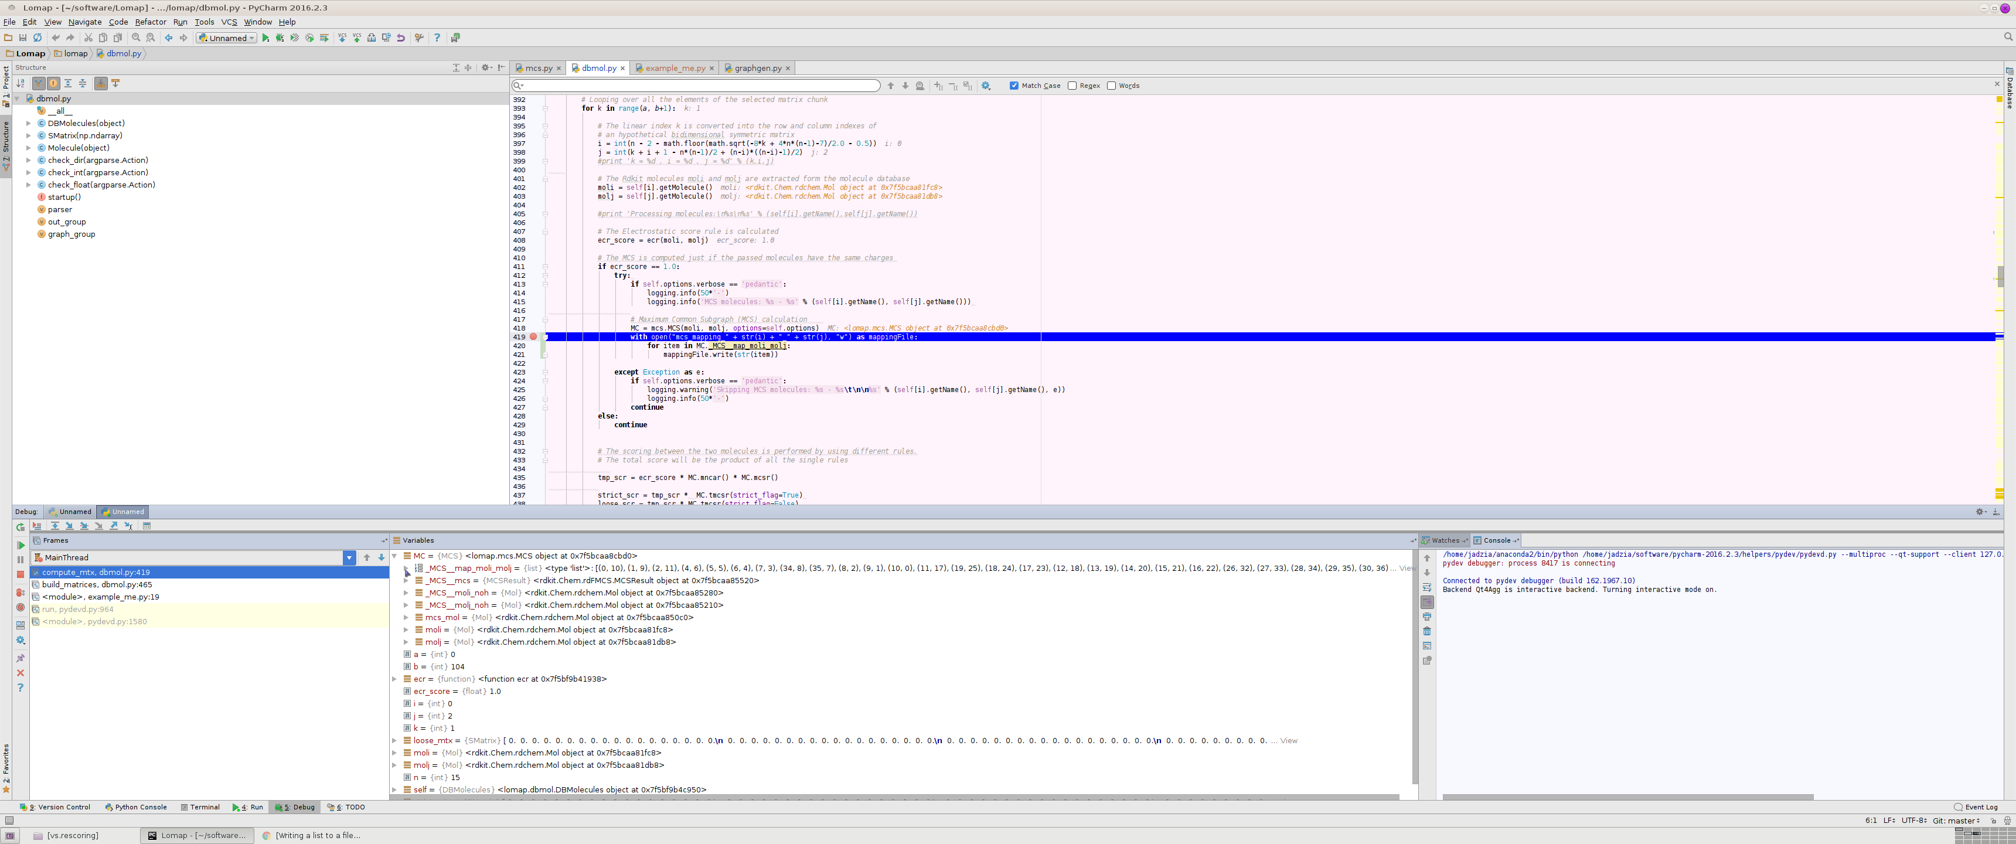The height and width of the screenshot is (844, 2016).
Task: Click Step Out in the debug toolbar
Action: [x=114, y=525]
